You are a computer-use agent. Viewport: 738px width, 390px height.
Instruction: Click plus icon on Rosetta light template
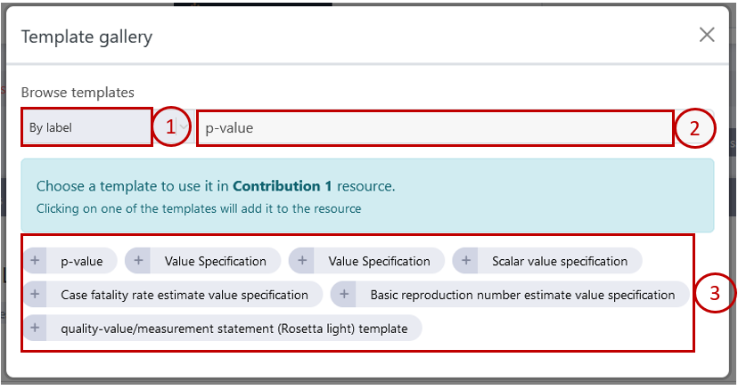coord(36,329)
